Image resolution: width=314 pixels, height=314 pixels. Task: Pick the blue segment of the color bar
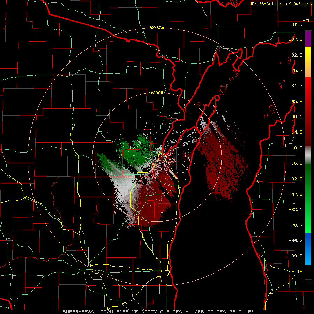coord(308,249)
